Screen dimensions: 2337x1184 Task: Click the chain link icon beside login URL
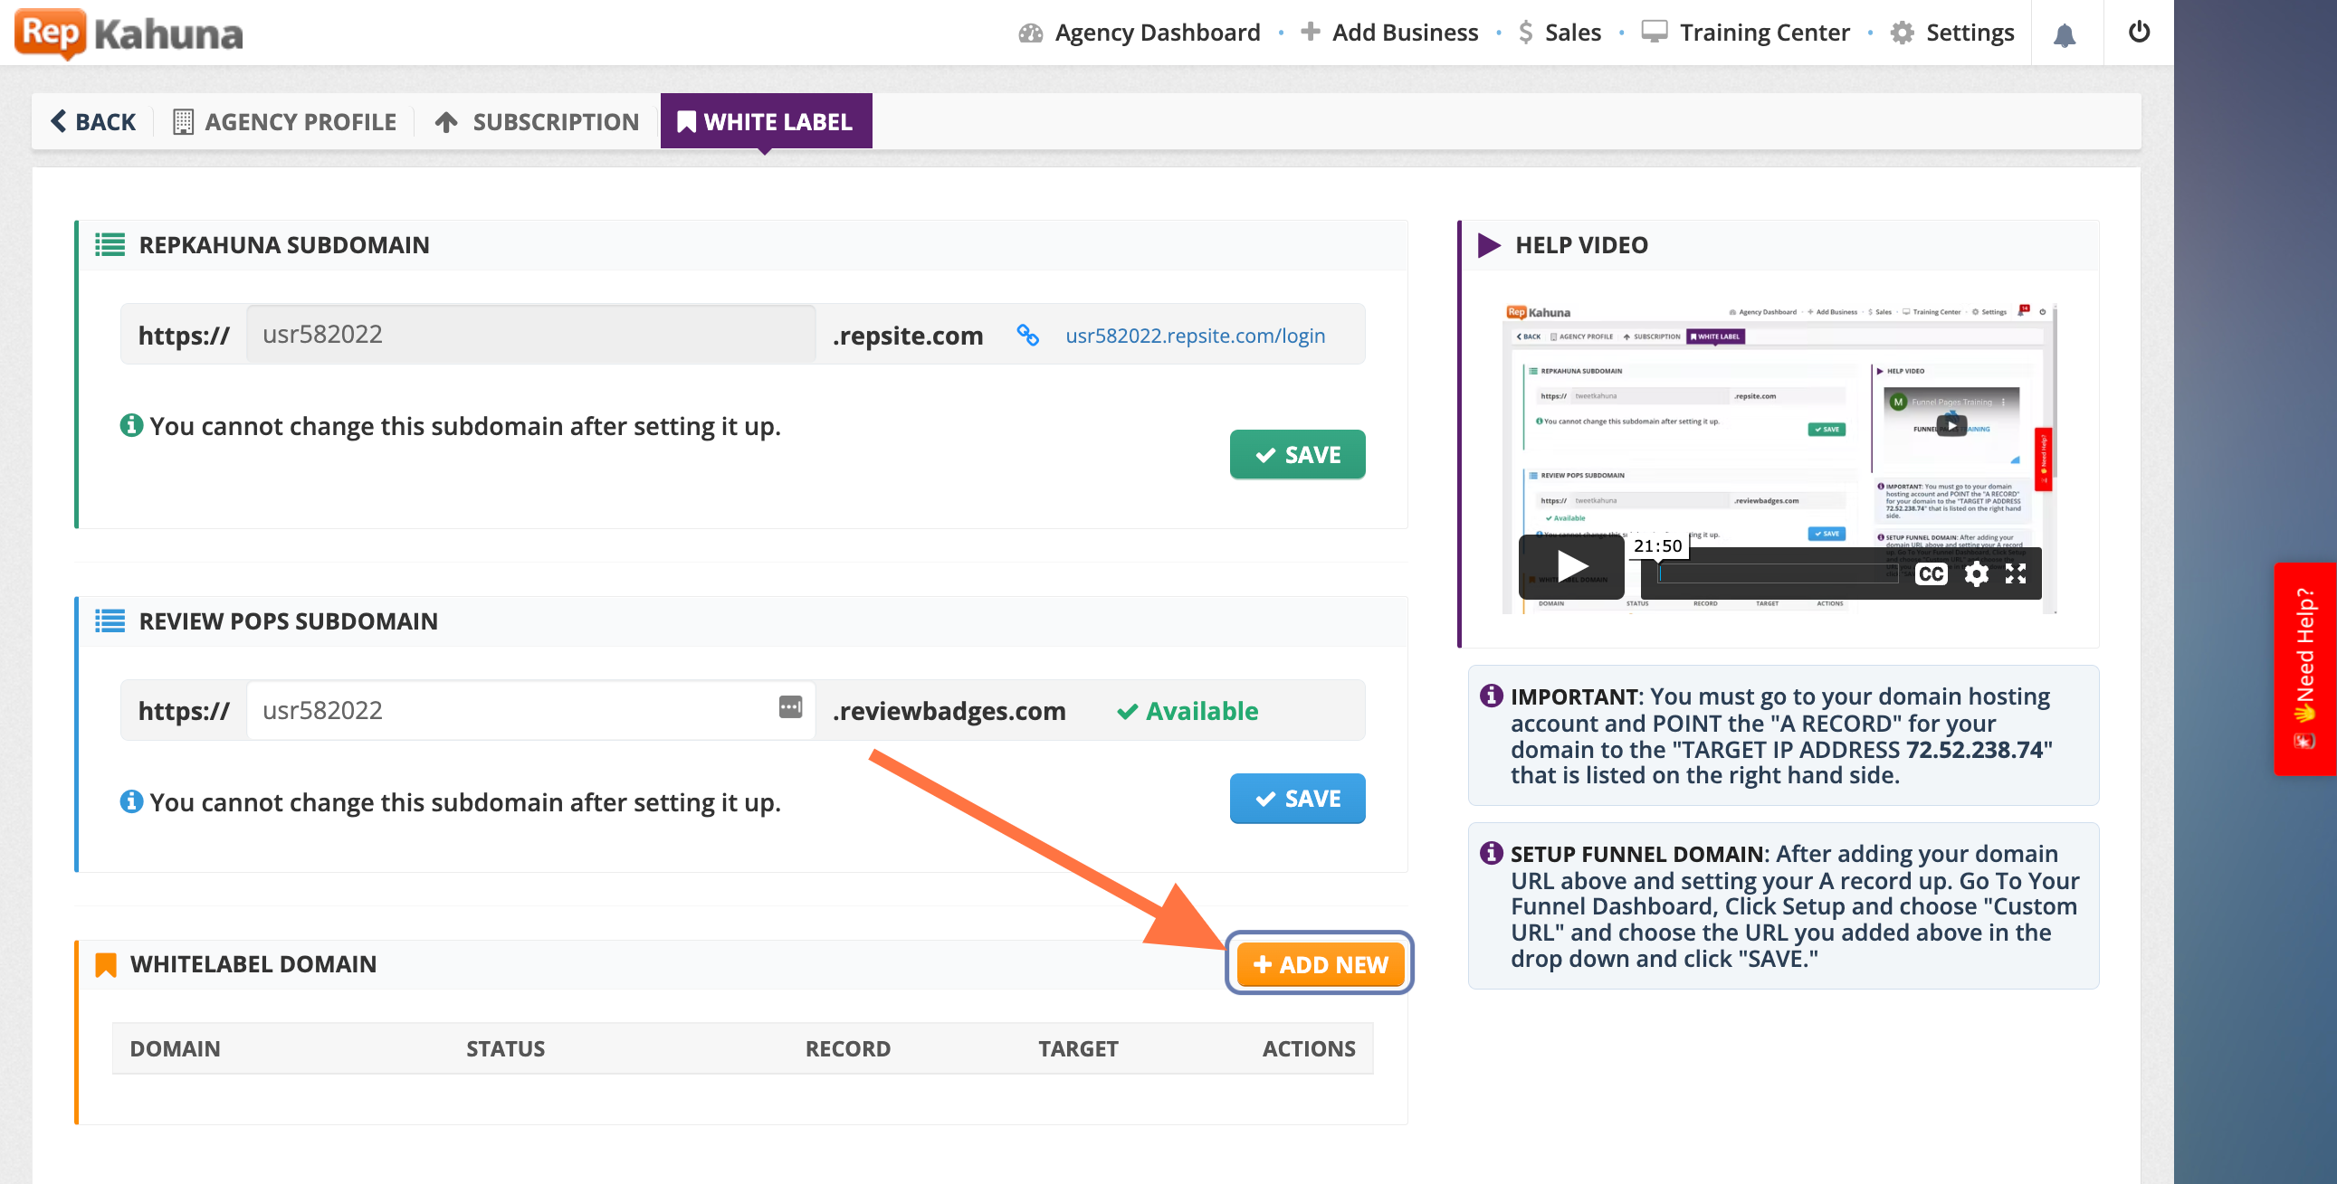[x=1027, y=336]
